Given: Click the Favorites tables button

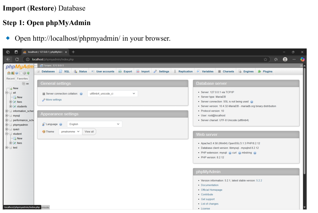Looking at the screenshot, I should [x=22, y=79].
